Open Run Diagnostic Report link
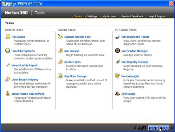 [135, 37]
